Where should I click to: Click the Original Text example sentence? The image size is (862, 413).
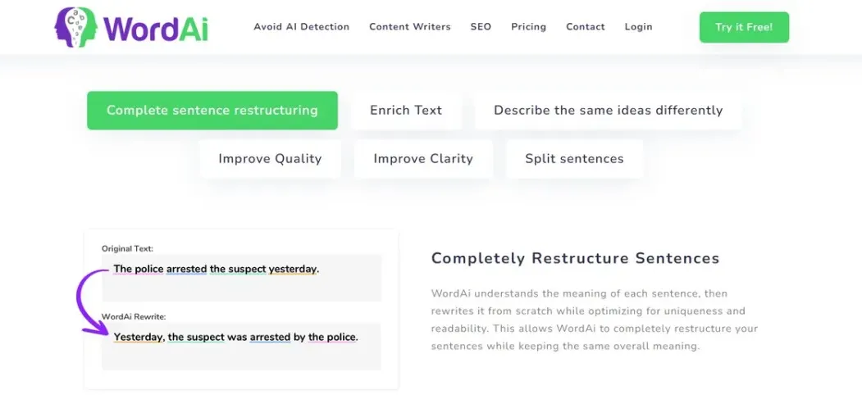click(x=216, y=269)
